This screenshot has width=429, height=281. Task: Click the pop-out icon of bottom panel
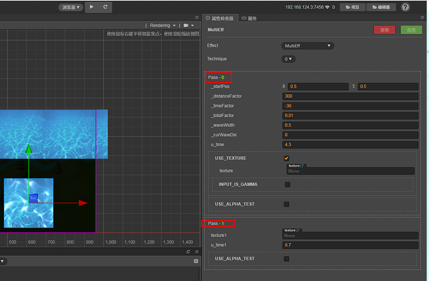pos(188,252)
